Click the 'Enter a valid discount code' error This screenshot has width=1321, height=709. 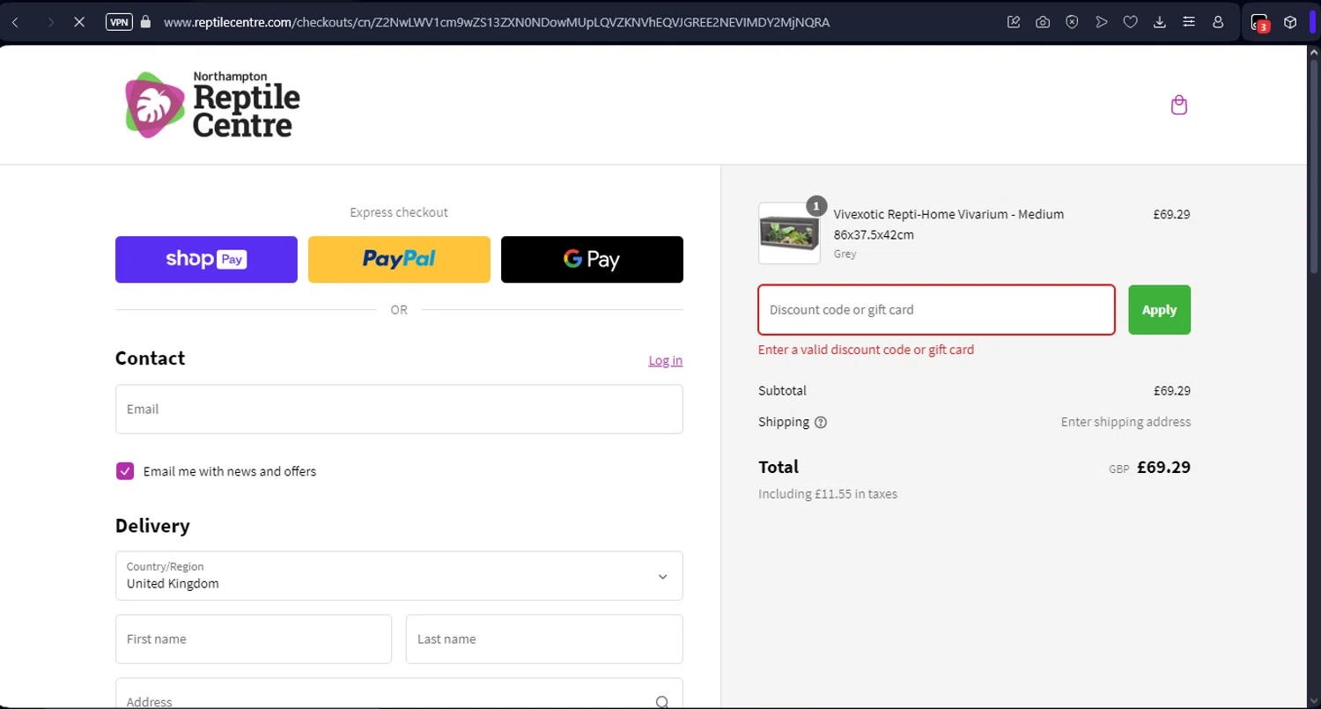click(866, 350)
